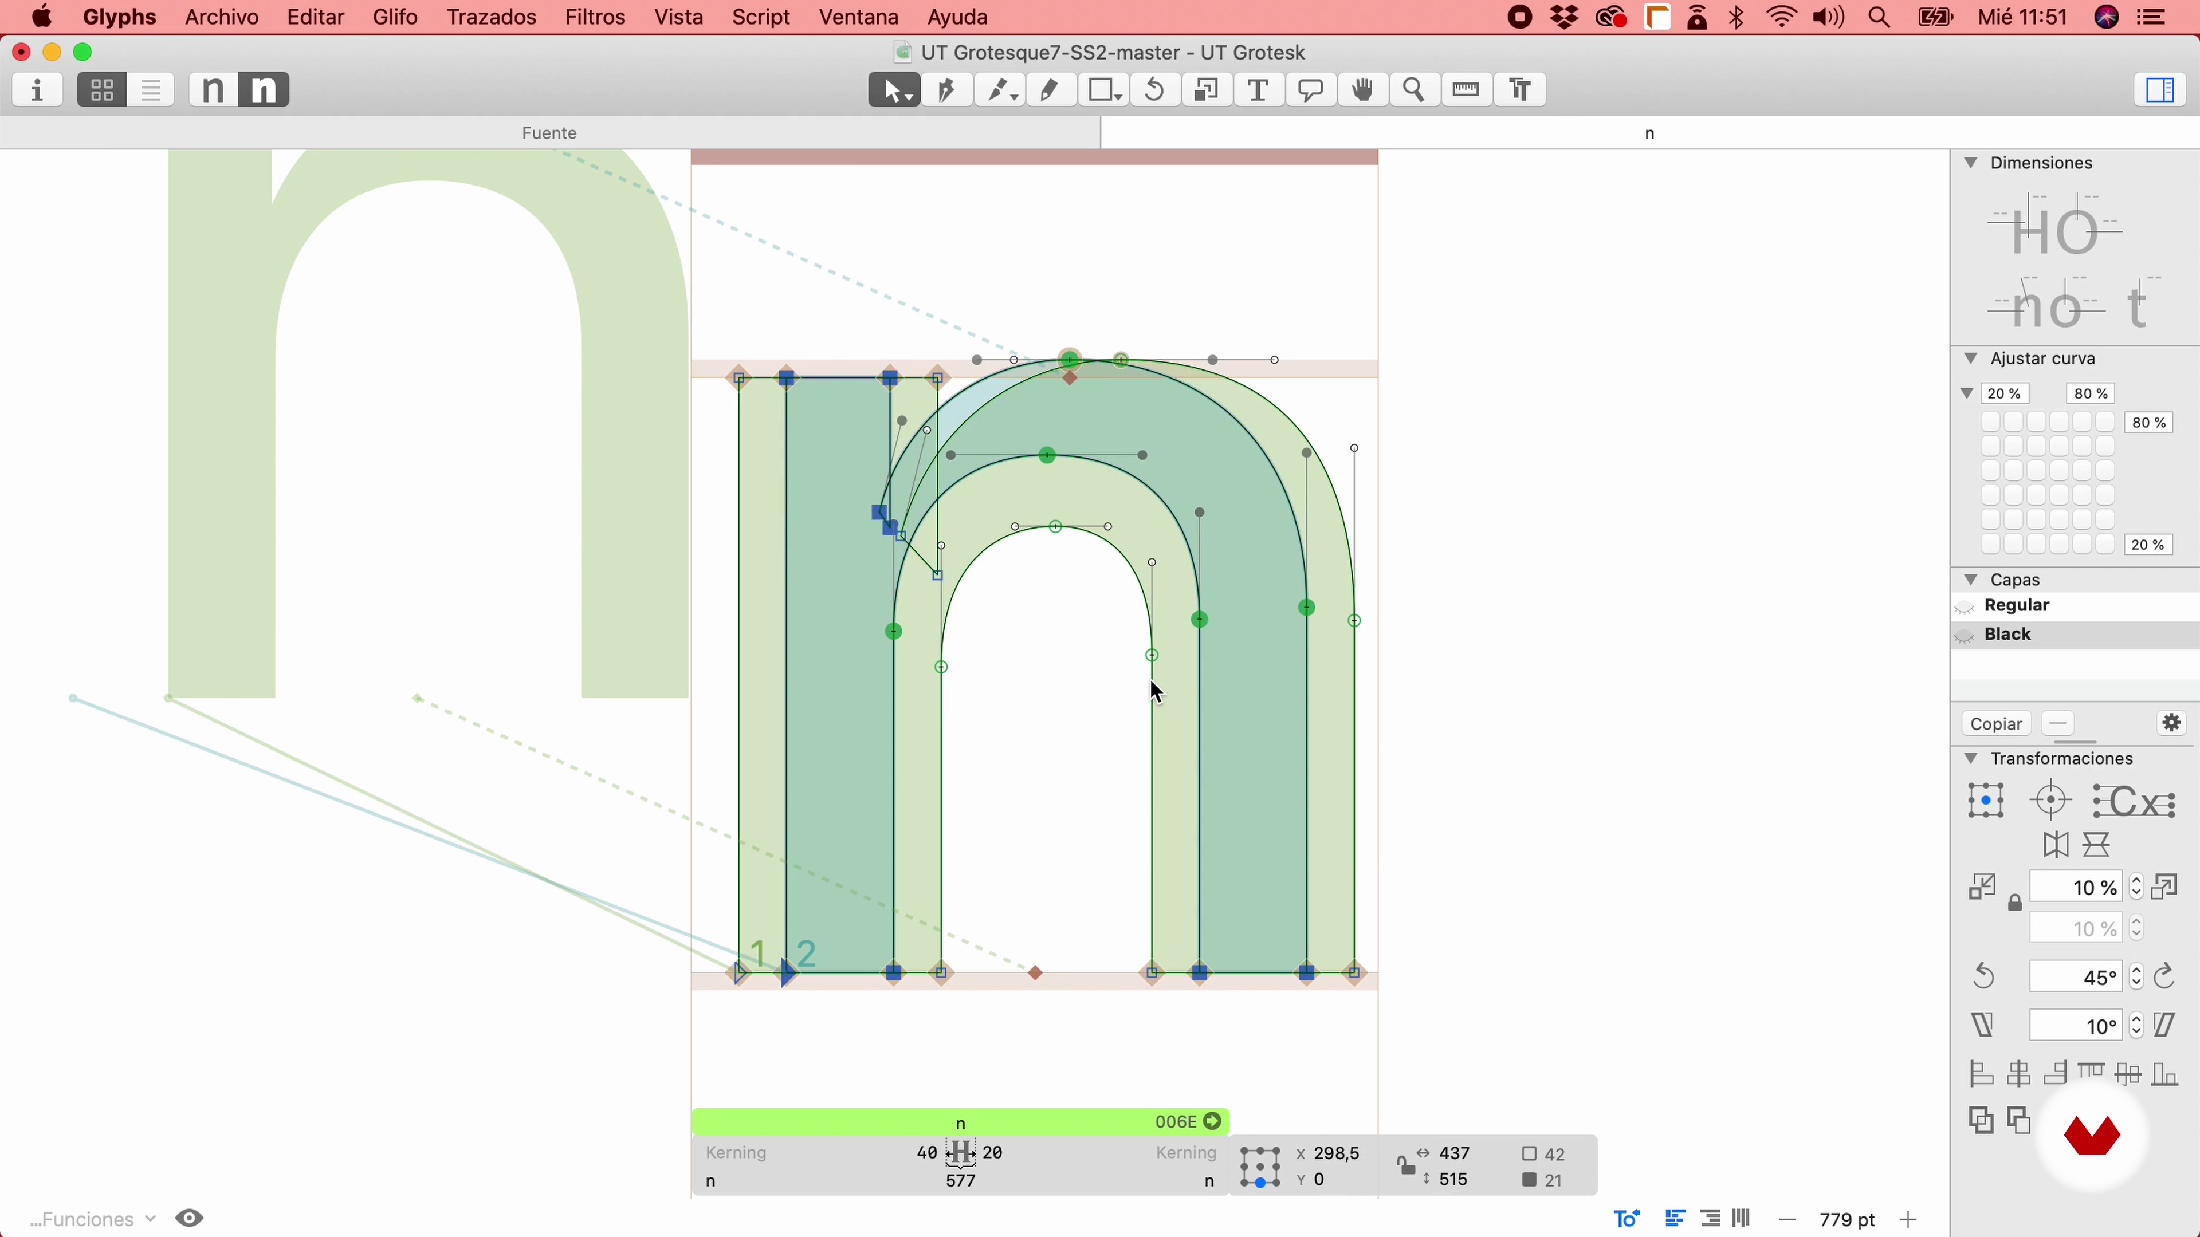Viewport: 2200px width, 1237px height.
Task: Collapse the fit curve percentage grid
Action: click(1967, 393)
